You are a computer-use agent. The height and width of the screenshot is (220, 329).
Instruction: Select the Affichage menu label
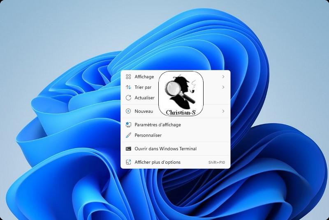(x=144, y=77)
